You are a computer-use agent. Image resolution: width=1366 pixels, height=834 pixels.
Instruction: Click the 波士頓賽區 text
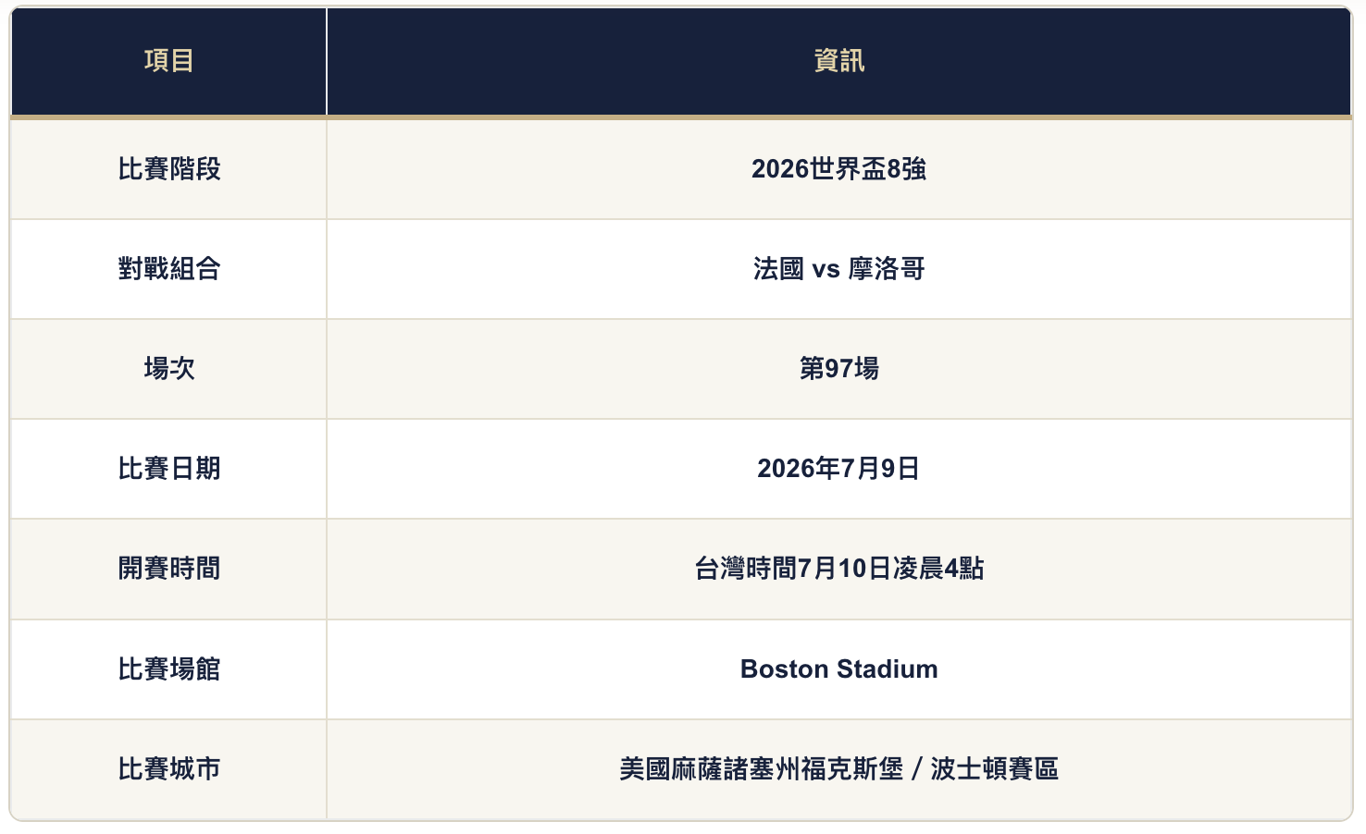(x=995, y=769)
